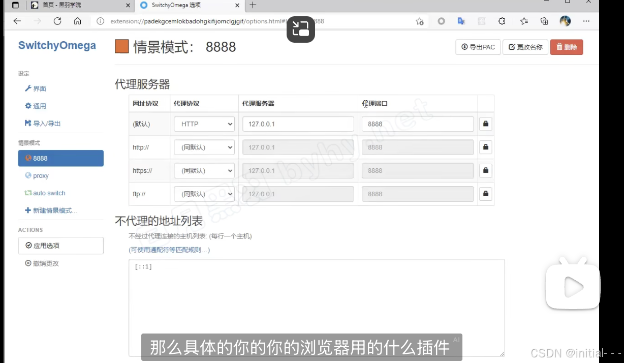Open the https:// row protocol dropdown
The height and width of the screenshot is (363, 624).
pos(204,171)
